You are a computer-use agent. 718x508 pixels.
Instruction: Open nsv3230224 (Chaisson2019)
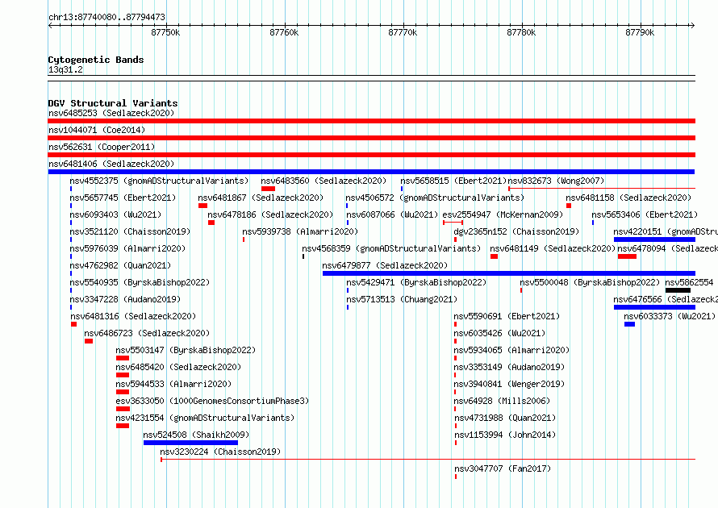point(221,452)
